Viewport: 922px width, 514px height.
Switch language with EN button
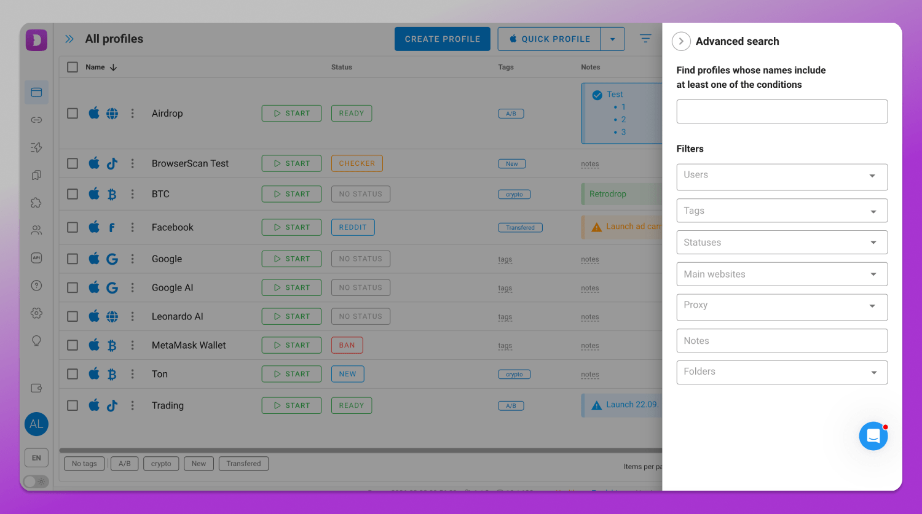point(36,458)
